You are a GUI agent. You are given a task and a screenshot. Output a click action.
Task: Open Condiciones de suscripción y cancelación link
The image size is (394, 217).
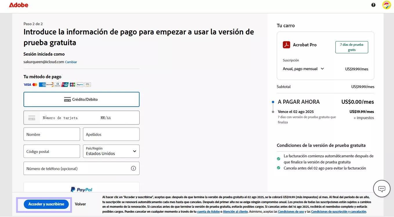click(x=339, y=211)
